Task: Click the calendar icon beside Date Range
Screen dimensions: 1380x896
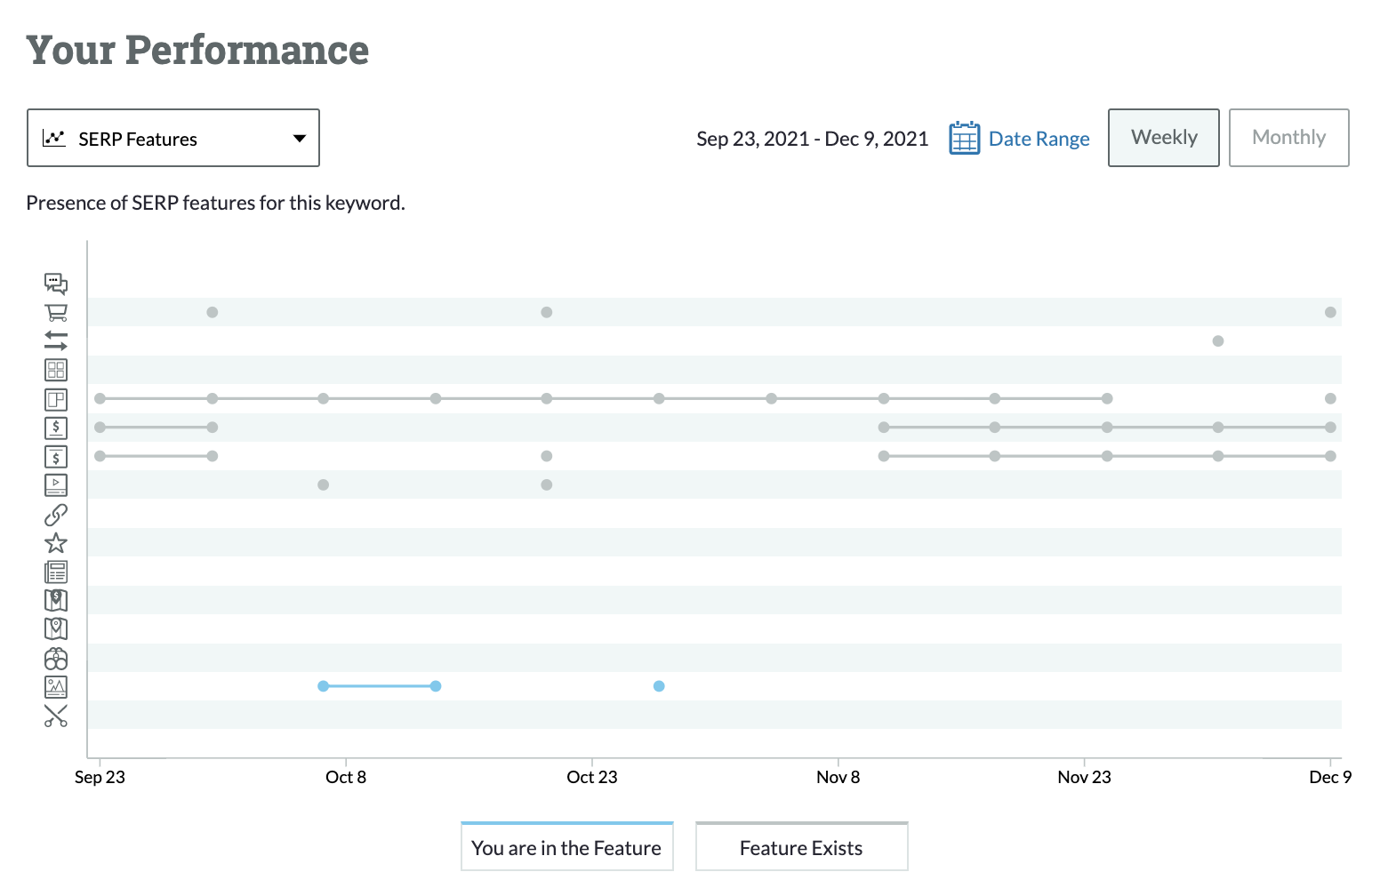Action: (964, 139)
